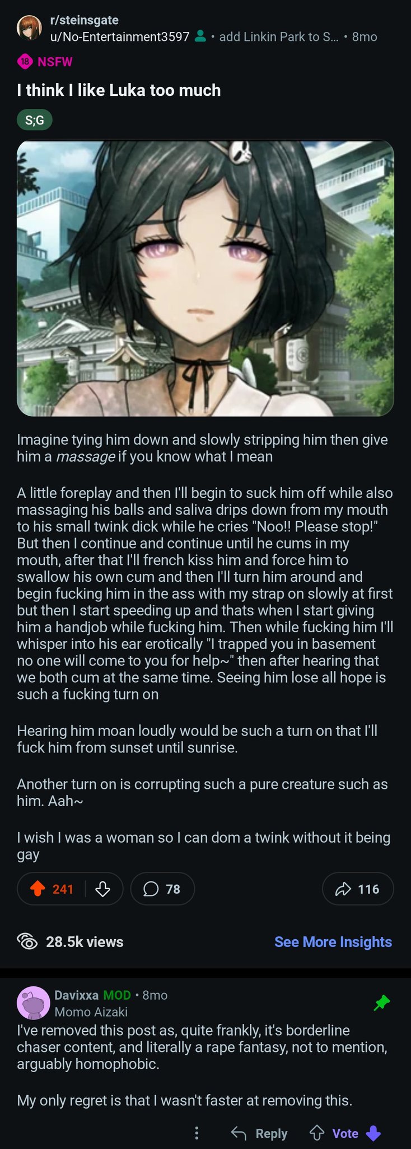
Task: Open See More Insights
Action: click(x=333, y=941)
